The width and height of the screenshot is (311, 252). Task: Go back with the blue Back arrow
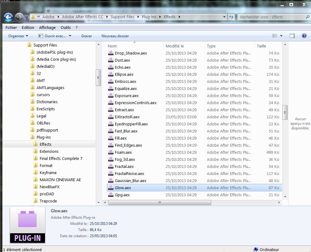pos(8,17)
